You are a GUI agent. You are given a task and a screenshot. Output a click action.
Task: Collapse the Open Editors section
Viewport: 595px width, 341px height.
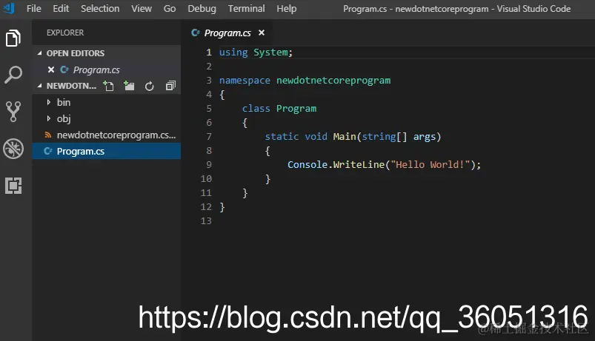point(39,53)
